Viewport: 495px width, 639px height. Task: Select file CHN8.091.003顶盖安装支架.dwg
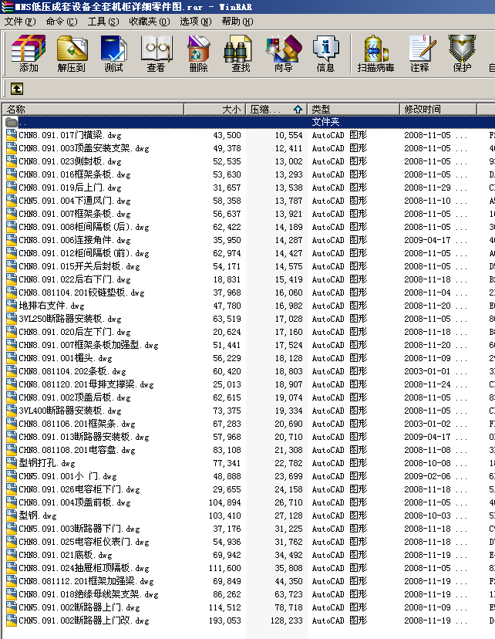pyautogui.click(x=84, y=148)
